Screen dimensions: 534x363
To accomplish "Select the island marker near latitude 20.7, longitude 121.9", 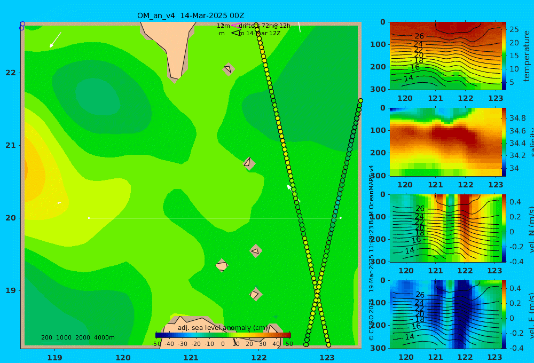I will 249,163.
